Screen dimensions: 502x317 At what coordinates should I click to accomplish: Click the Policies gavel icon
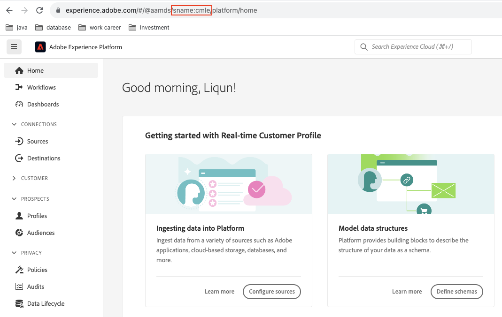(19, 270)
